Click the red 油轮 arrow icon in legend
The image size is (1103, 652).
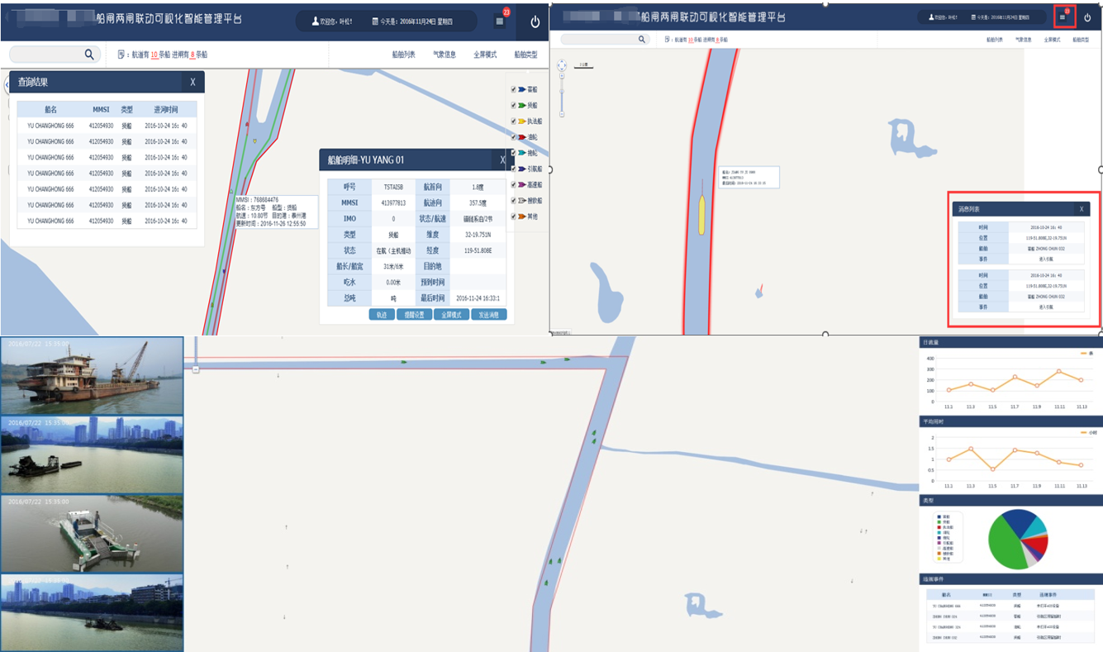click(x=521, y=136)
